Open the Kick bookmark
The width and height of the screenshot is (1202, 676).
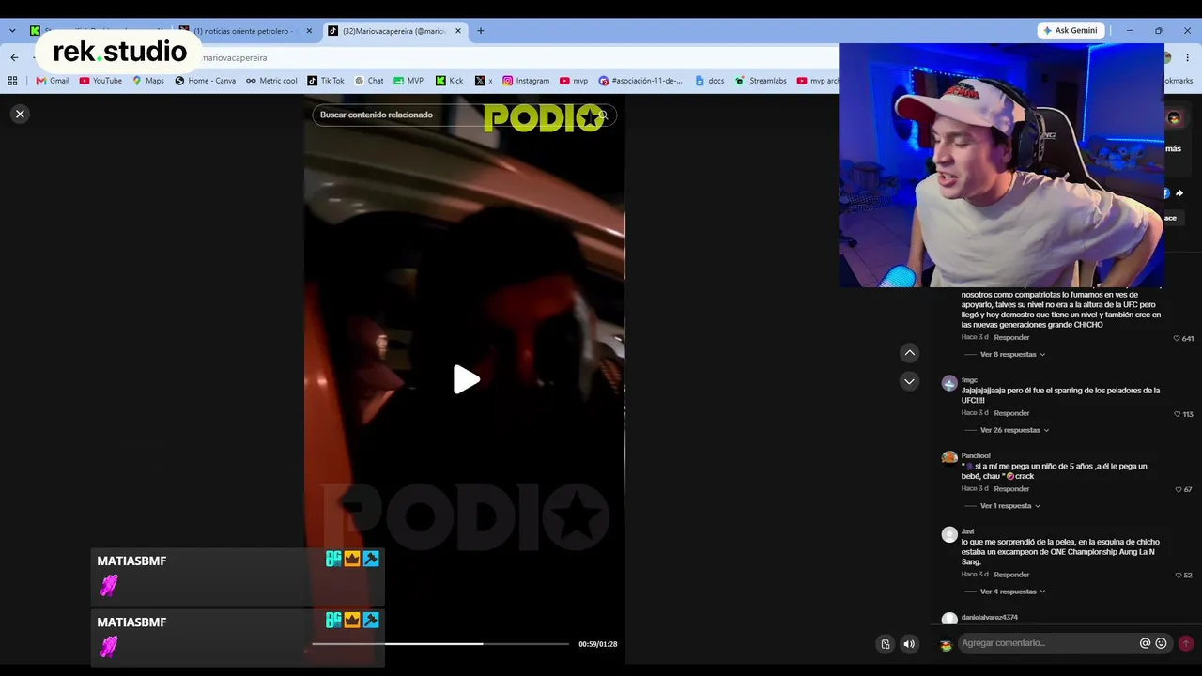click(449, 81)
